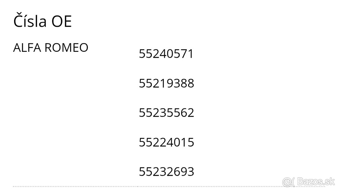
Task: Click the dotted separator line at the bottom
Action: pyautogui.click(x=141, y=186)
